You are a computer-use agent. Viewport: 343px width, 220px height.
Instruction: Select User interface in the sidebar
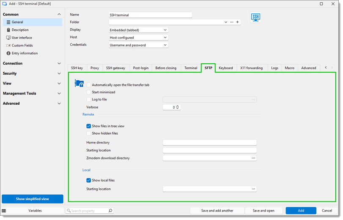[x=33, y=38]
